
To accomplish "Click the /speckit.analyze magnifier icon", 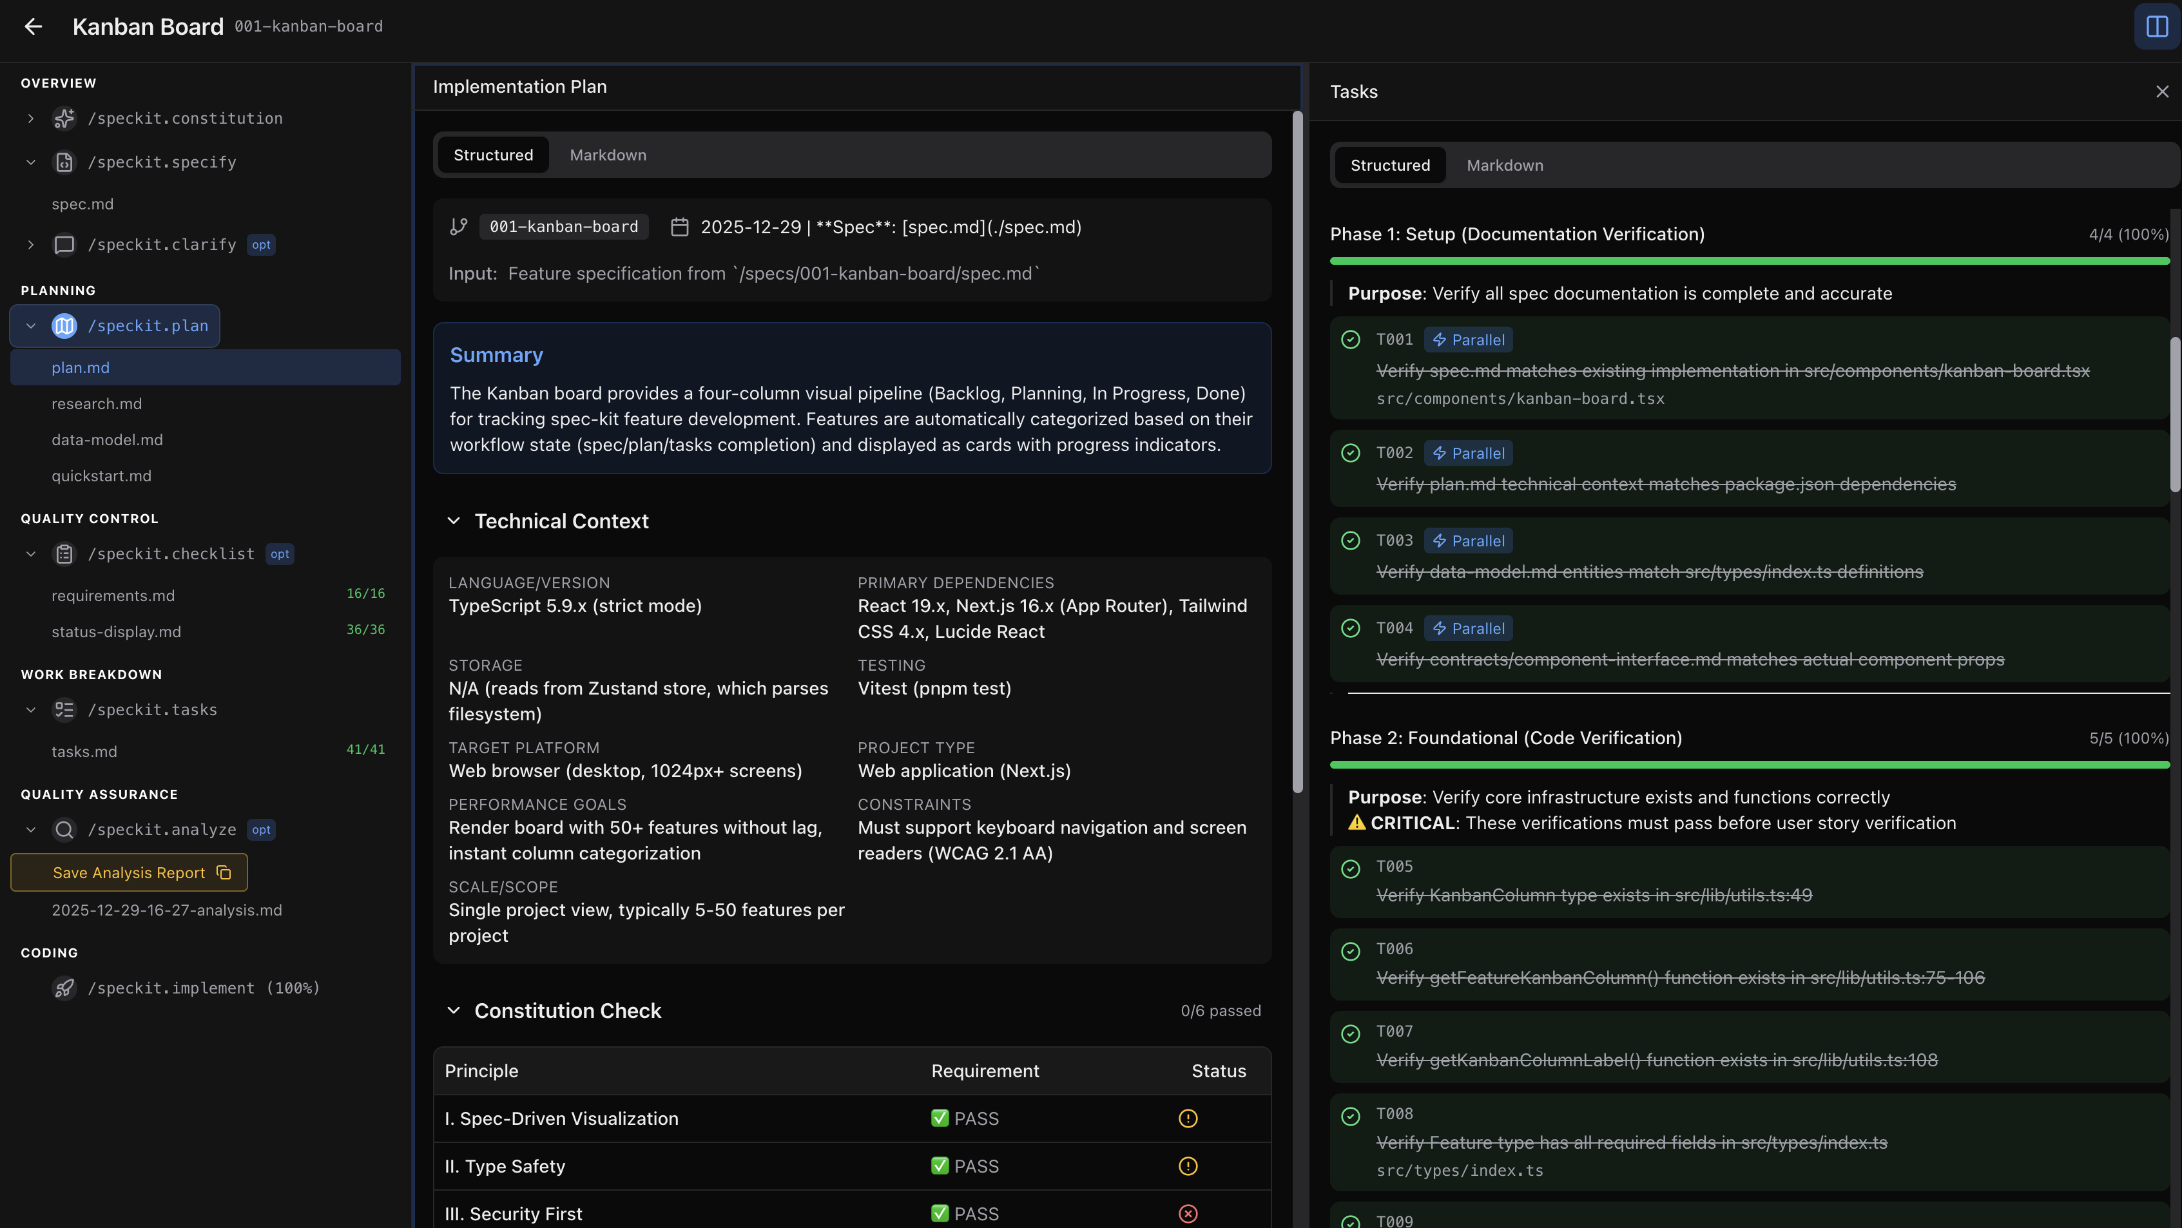I will click(64, 829).
